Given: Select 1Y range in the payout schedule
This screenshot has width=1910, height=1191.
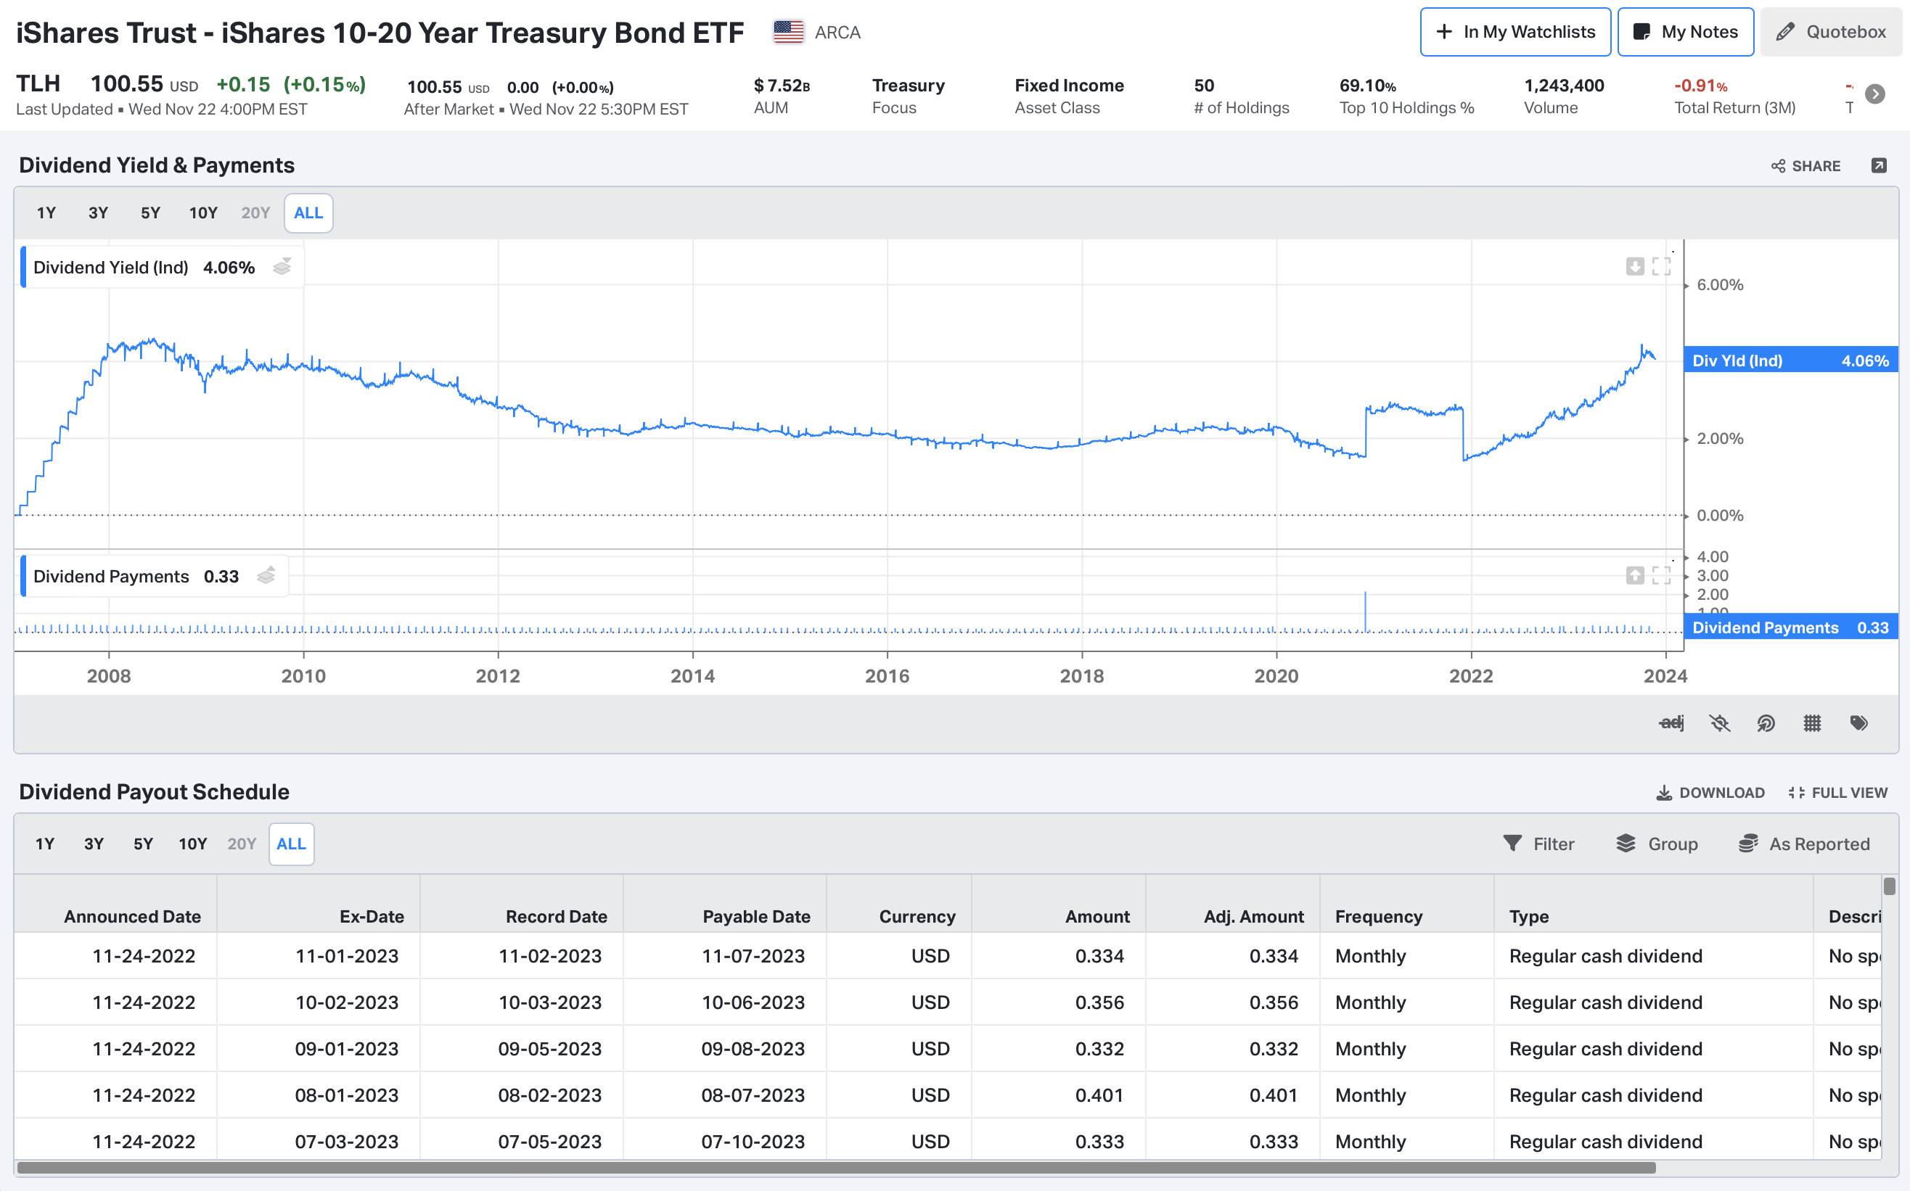Looking at the screenshot, I should [x=45, y=844].
